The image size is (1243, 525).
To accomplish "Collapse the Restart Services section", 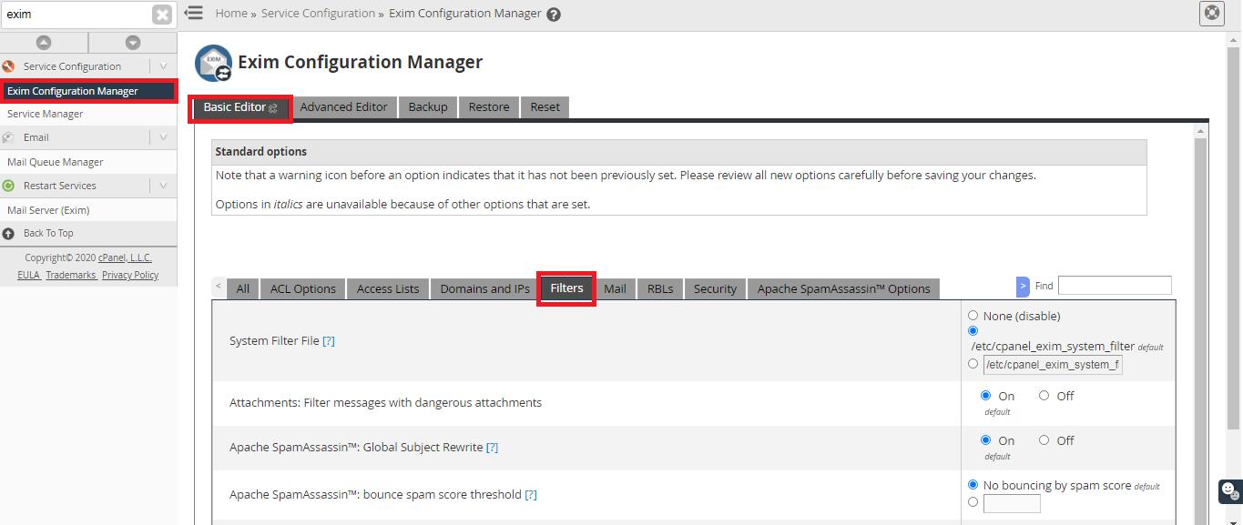I will tap(163, 186).
